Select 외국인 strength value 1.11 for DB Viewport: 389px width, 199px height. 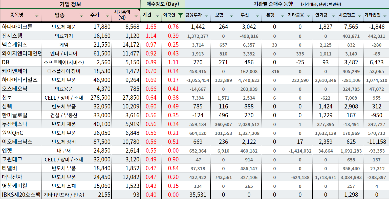click(x=173, y=62)
